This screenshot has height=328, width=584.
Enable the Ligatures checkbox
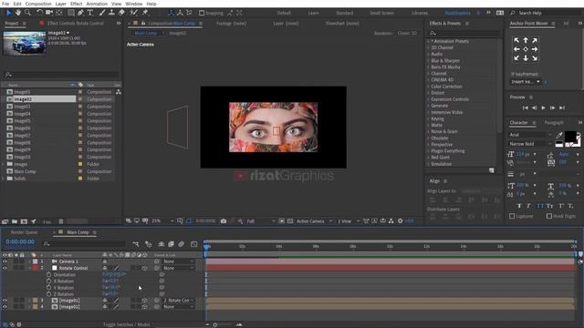[x=512, y=216]
